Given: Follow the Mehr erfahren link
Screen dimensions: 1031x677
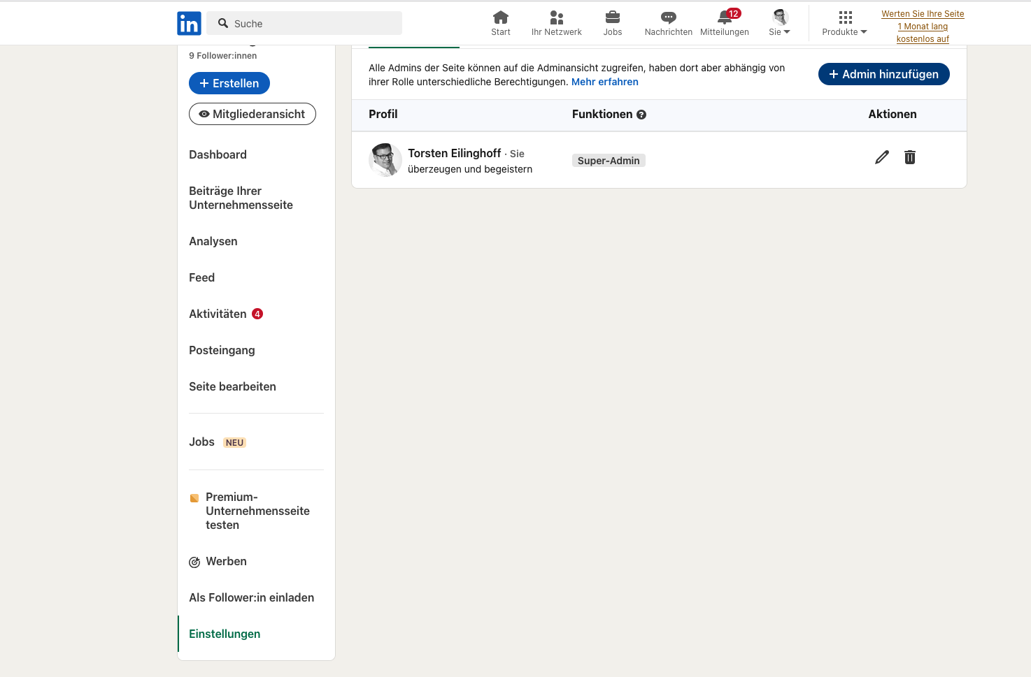Looking at the screenshot, I should click(604, 82).
